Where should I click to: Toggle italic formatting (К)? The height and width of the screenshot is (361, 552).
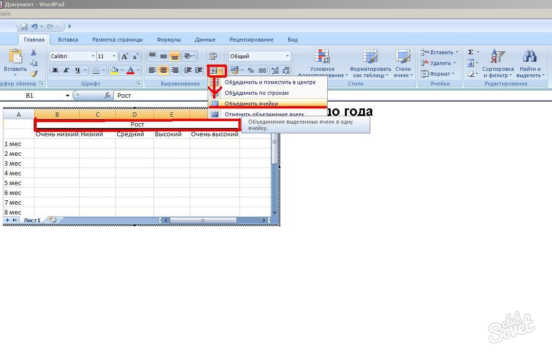[66, 70]
